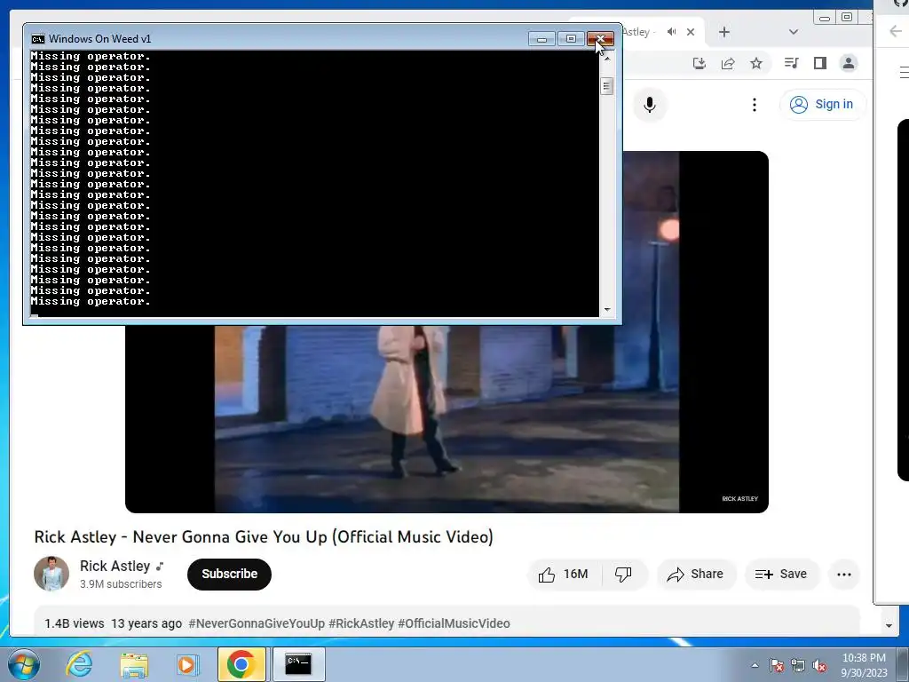Click the Sign in button
Viewport: 909px width, 682px height.
[821, 105]
